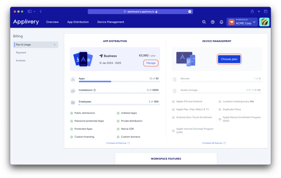Open the notifications bell

(x=221, y=22)
